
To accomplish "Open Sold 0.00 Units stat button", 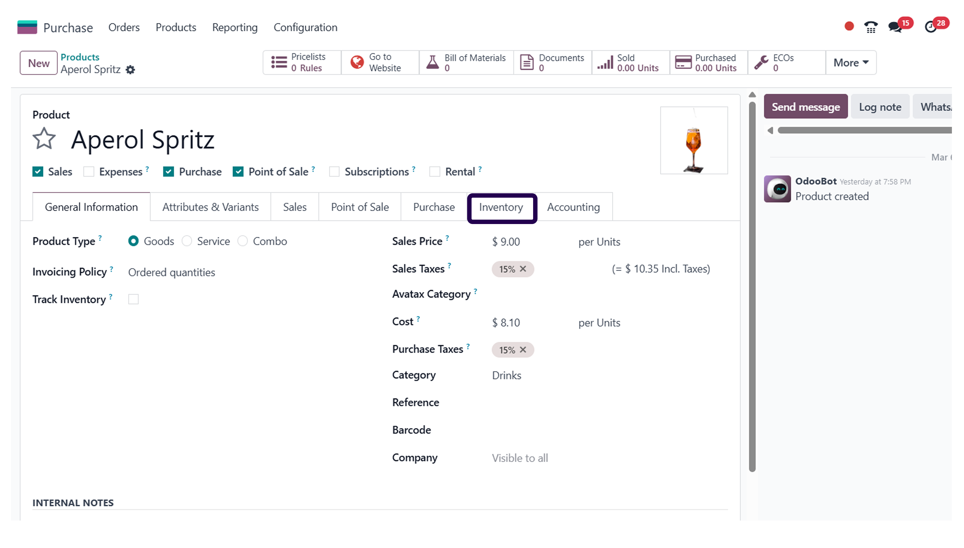I will pos(631,63).
